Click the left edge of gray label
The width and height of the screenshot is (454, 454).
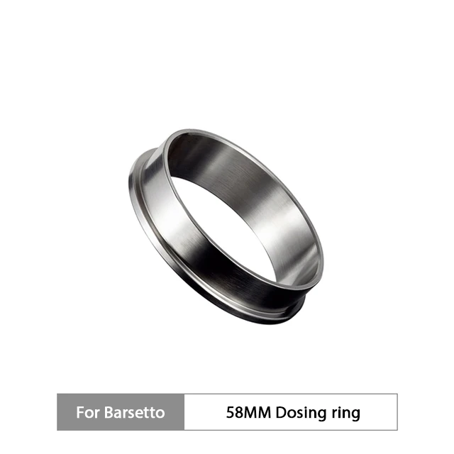[x=57, y=412]
